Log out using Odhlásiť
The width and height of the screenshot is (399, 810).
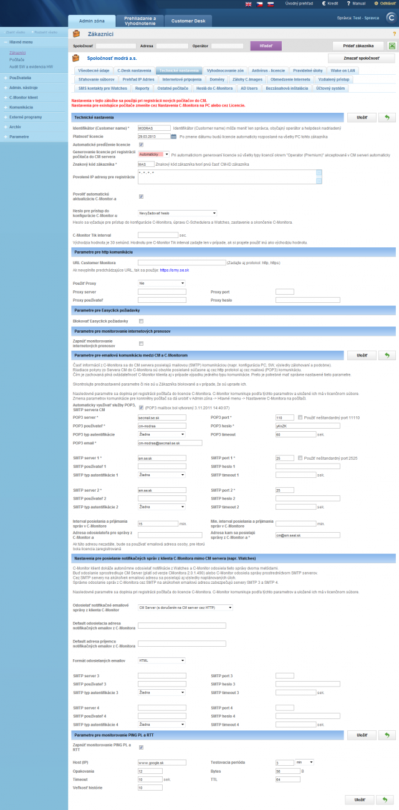[x=385, y=4]
